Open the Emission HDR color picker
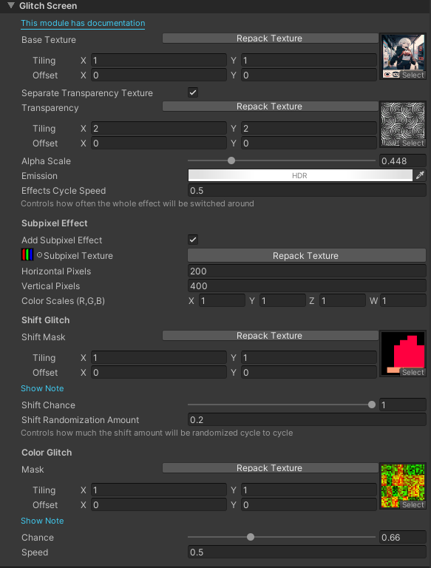Screen dimensions: 431x568 300,176
